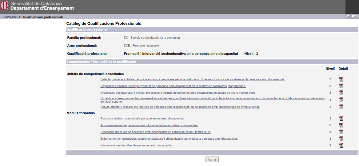Open module link 'Recursos socials i comunitaris'
Viewport: 359px width, 166px height.
point(142,119)
